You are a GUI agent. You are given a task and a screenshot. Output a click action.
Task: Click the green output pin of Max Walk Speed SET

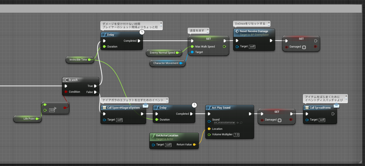(224, 47)
